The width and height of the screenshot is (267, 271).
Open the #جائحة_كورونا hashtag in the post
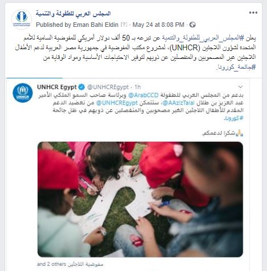pyautogui.click(x=236, y=67)
